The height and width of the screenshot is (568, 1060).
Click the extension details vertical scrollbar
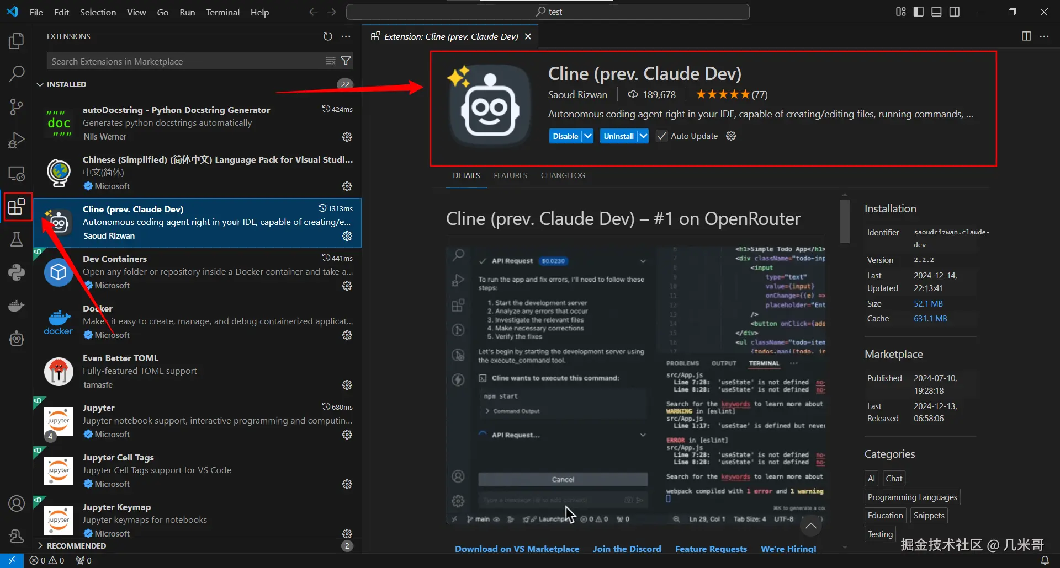[x=845, y=221]
